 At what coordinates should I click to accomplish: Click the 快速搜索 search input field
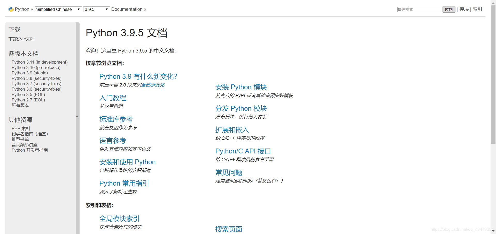[x=419, y=10]
